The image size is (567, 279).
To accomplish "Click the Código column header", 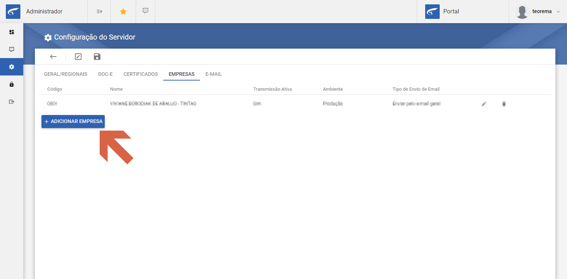I will click(55, 89).
